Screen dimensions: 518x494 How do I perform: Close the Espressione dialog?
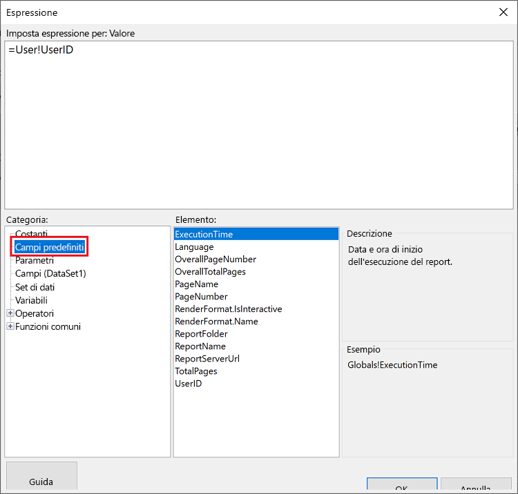pyautogui.click(x=503, y=12)
